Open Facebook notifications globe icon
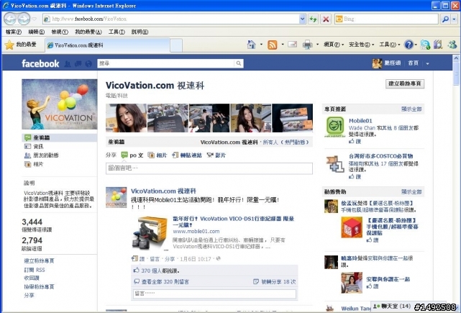Viewport: 461px width, 313px height. click(88, 64)
